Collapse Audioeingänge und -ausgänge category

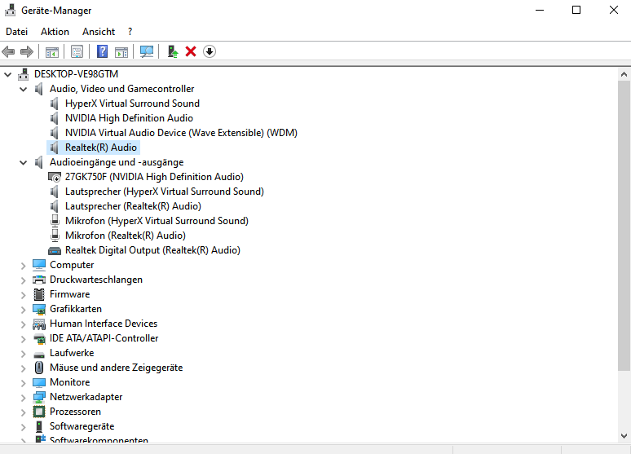[x=24, y=162]
